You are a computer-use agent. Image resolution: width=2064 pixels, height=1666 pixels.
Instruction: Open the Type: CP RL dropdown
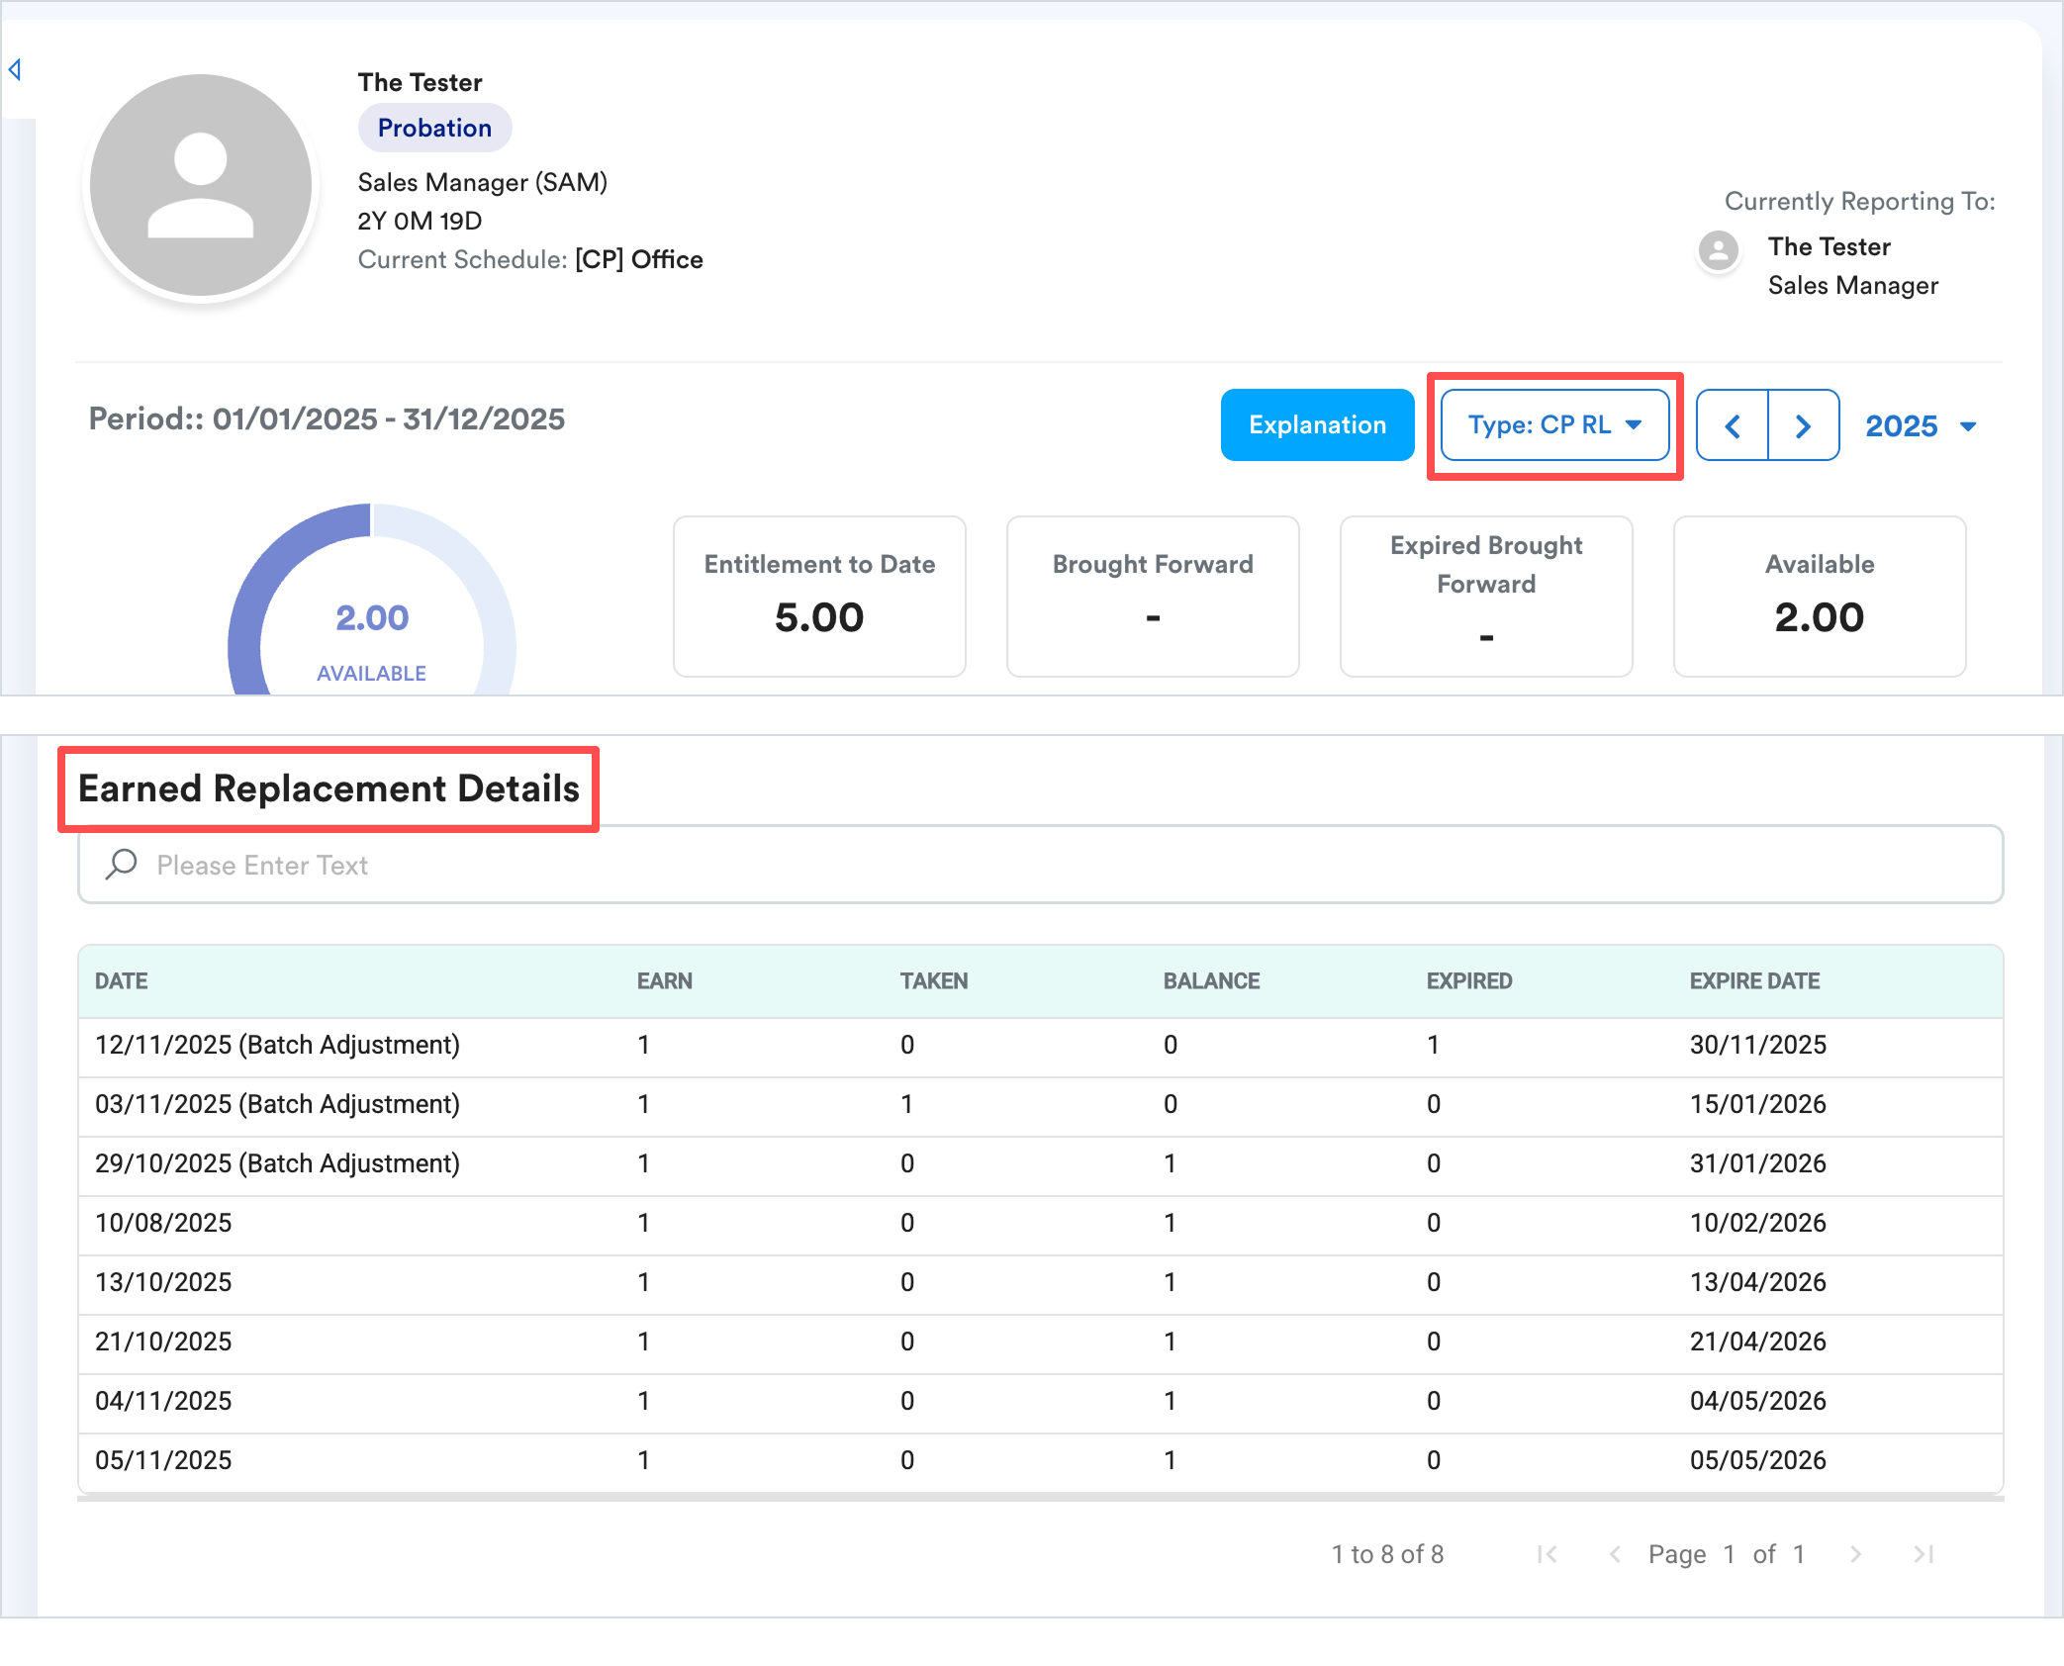click(1554, 425)
